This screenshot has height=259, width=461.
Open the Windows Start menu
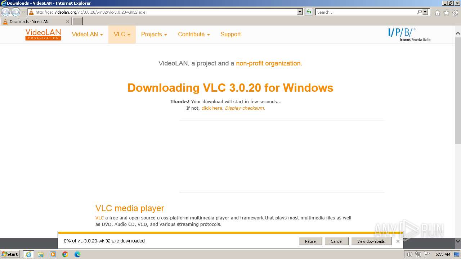pyautogui.click(x=10, y=254)
